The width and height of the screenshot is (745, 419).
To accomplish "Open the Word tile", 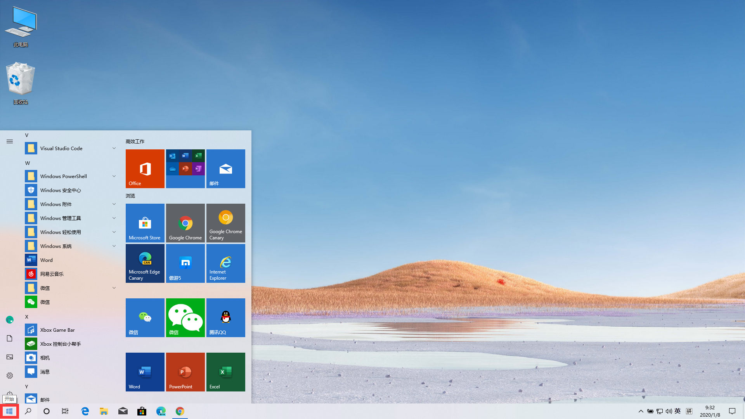I will (x=145, y=372).
